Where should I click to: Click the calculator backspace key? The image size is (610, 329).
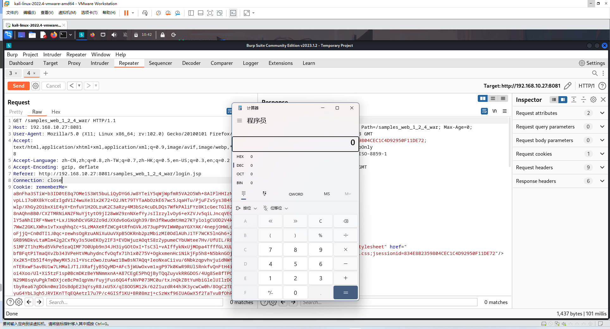[x=345, y=221]
